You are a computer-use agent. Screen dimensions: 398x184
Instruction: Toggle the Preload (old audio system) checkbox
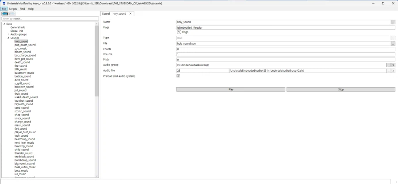(x=178, y=76)
